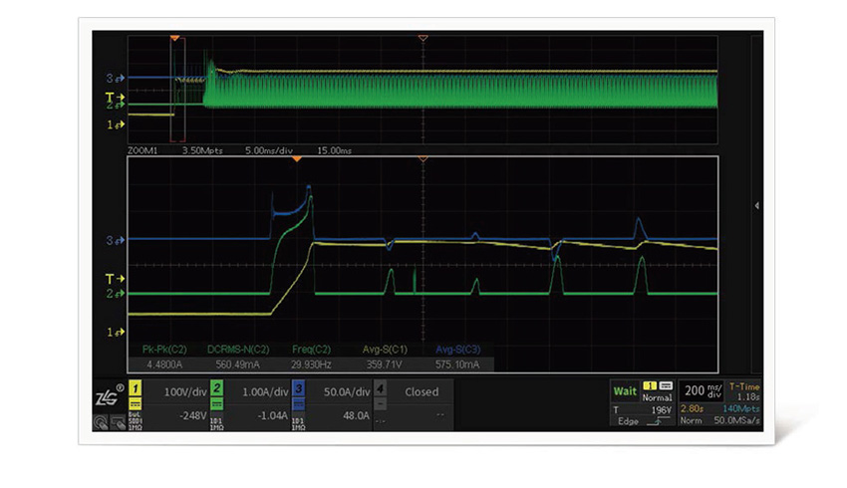The width and height of the screenshot is (847, 488).
Task: Tap the second touch icon next to channel 1
Action: click(x=119, y=422)
